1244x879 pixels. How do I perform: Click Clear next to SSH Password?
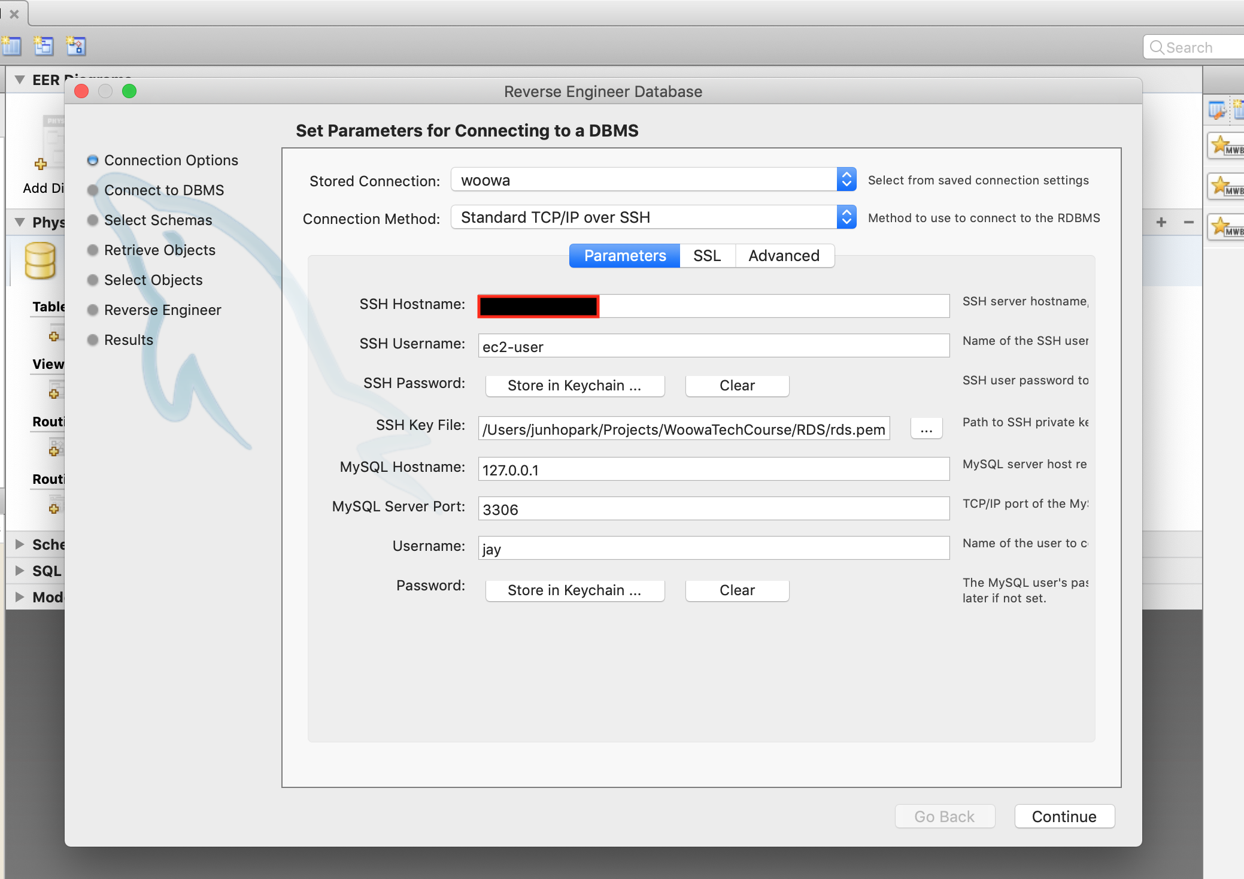pyautogui.click(x=737, y=386)
